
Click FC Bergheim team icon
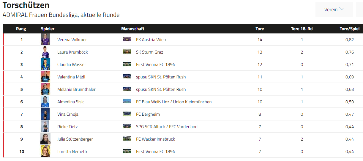point(127,114)
